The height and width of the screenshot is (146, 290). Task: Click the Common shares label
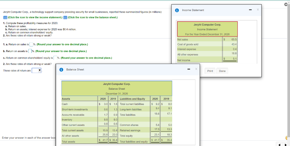tap(129, 125)
